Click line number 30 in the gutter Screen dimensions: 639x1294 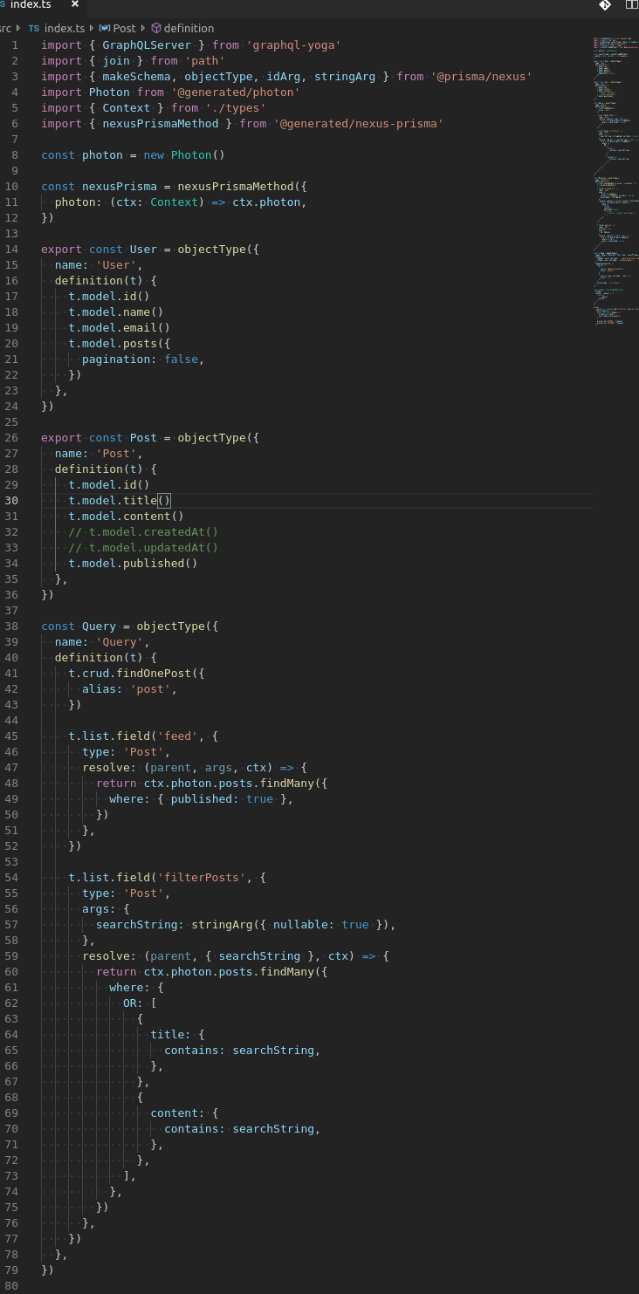11,501
